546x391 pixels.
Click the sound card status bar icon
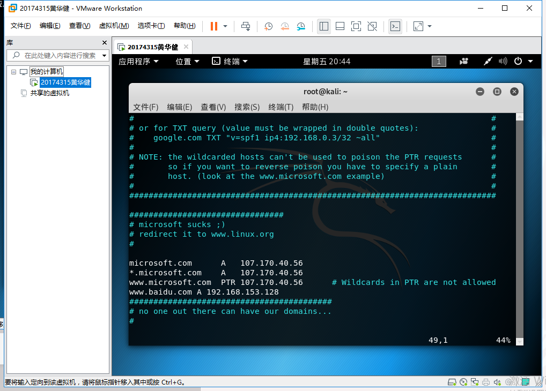(x=497, y=382)
